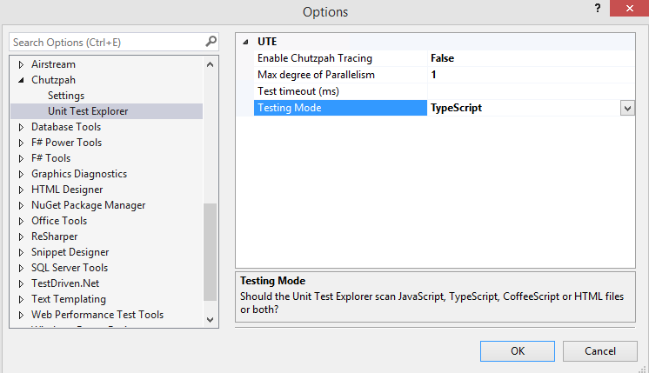
Task: Click the search magnifier icon
Action: 211,41
